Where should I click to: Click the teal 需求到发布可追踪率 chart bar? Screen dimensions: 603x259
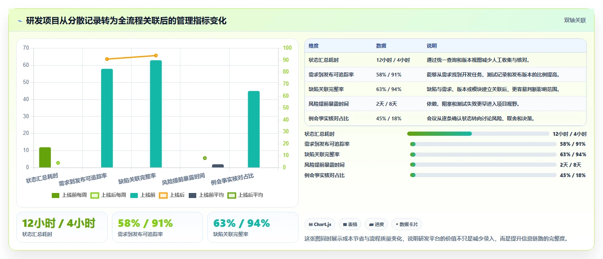pos(107,118)
